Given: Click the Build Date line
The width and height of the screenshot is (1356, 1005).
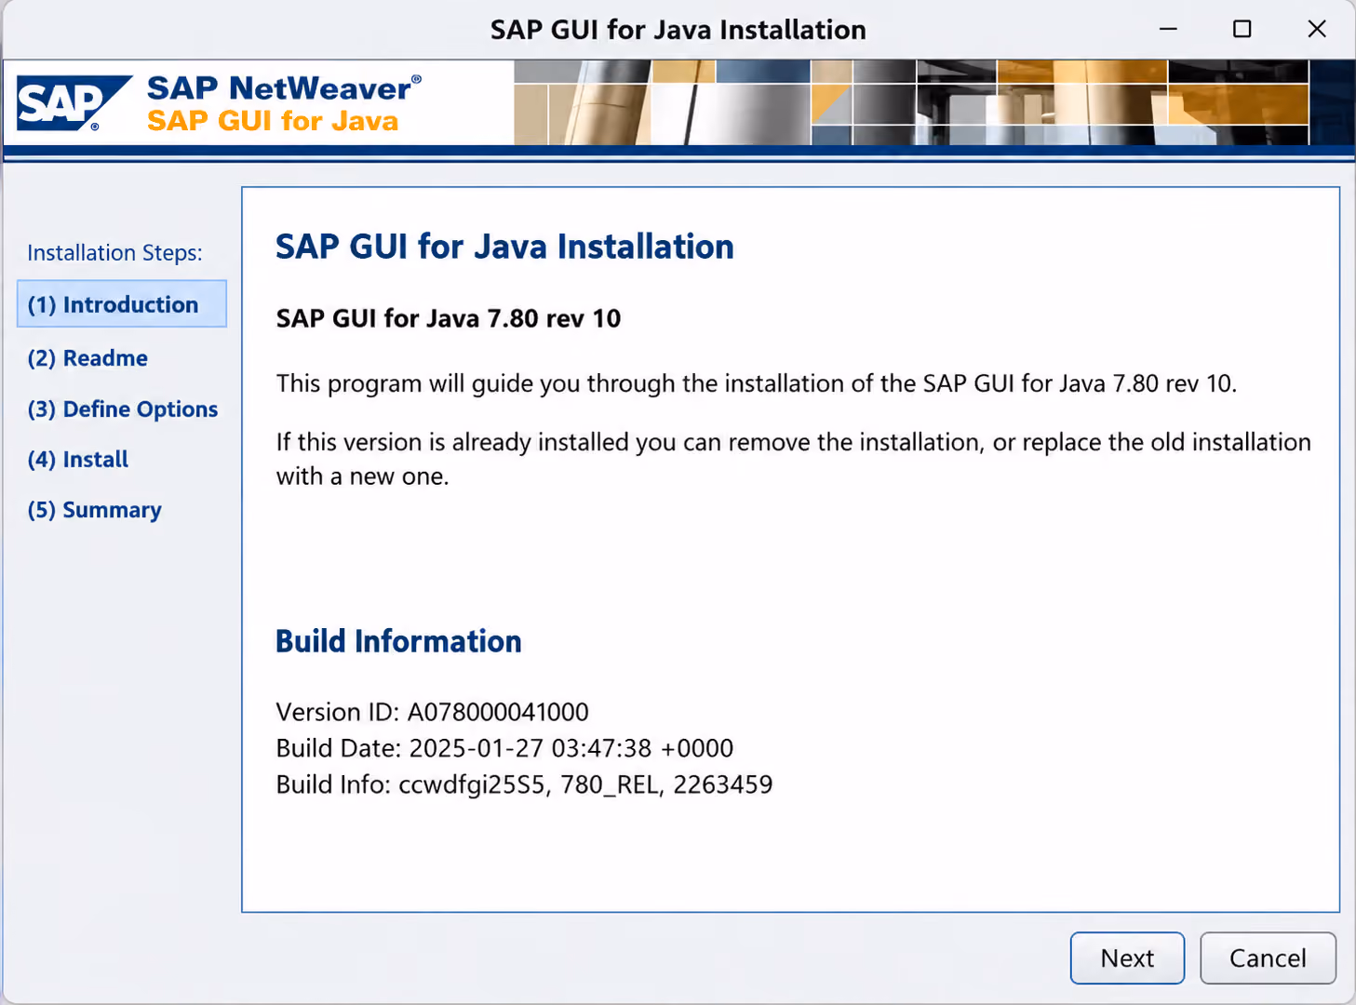Looking at the screenshot, I should tap(505, 748).
